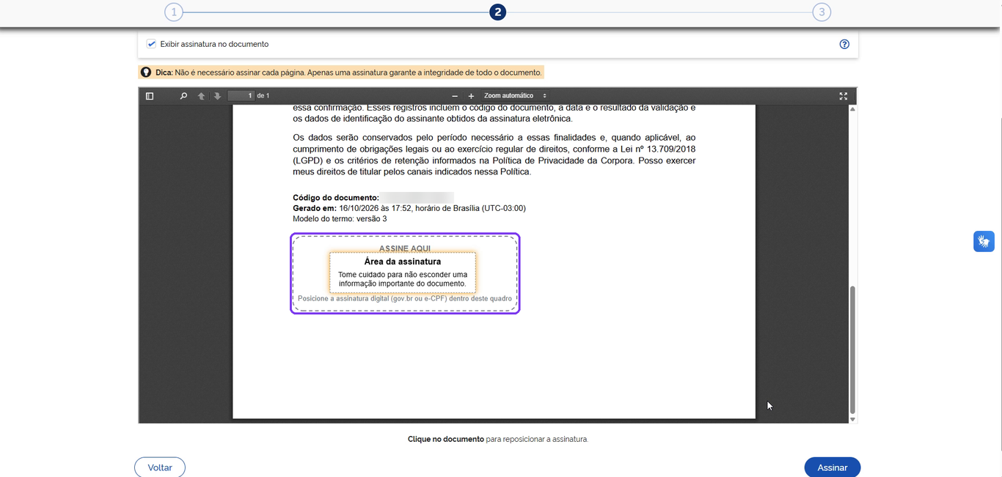The width and height of the screenshot is (1002, 477).
Task: Click the Dica lightbulb icon
Action: click(146, 73)
